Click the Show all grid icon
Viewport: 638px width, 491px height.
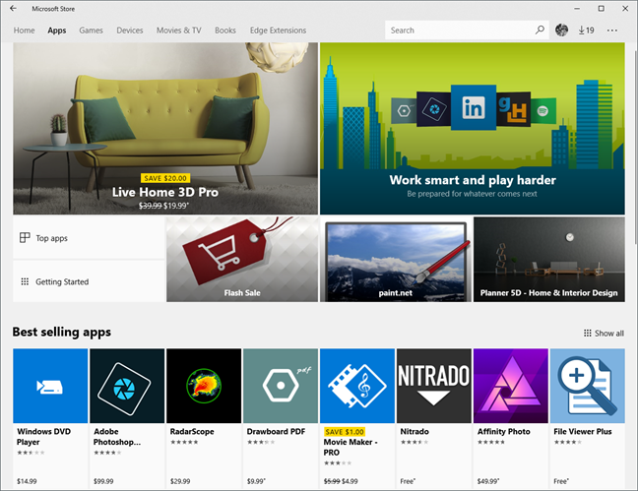(x=588, y=334)
